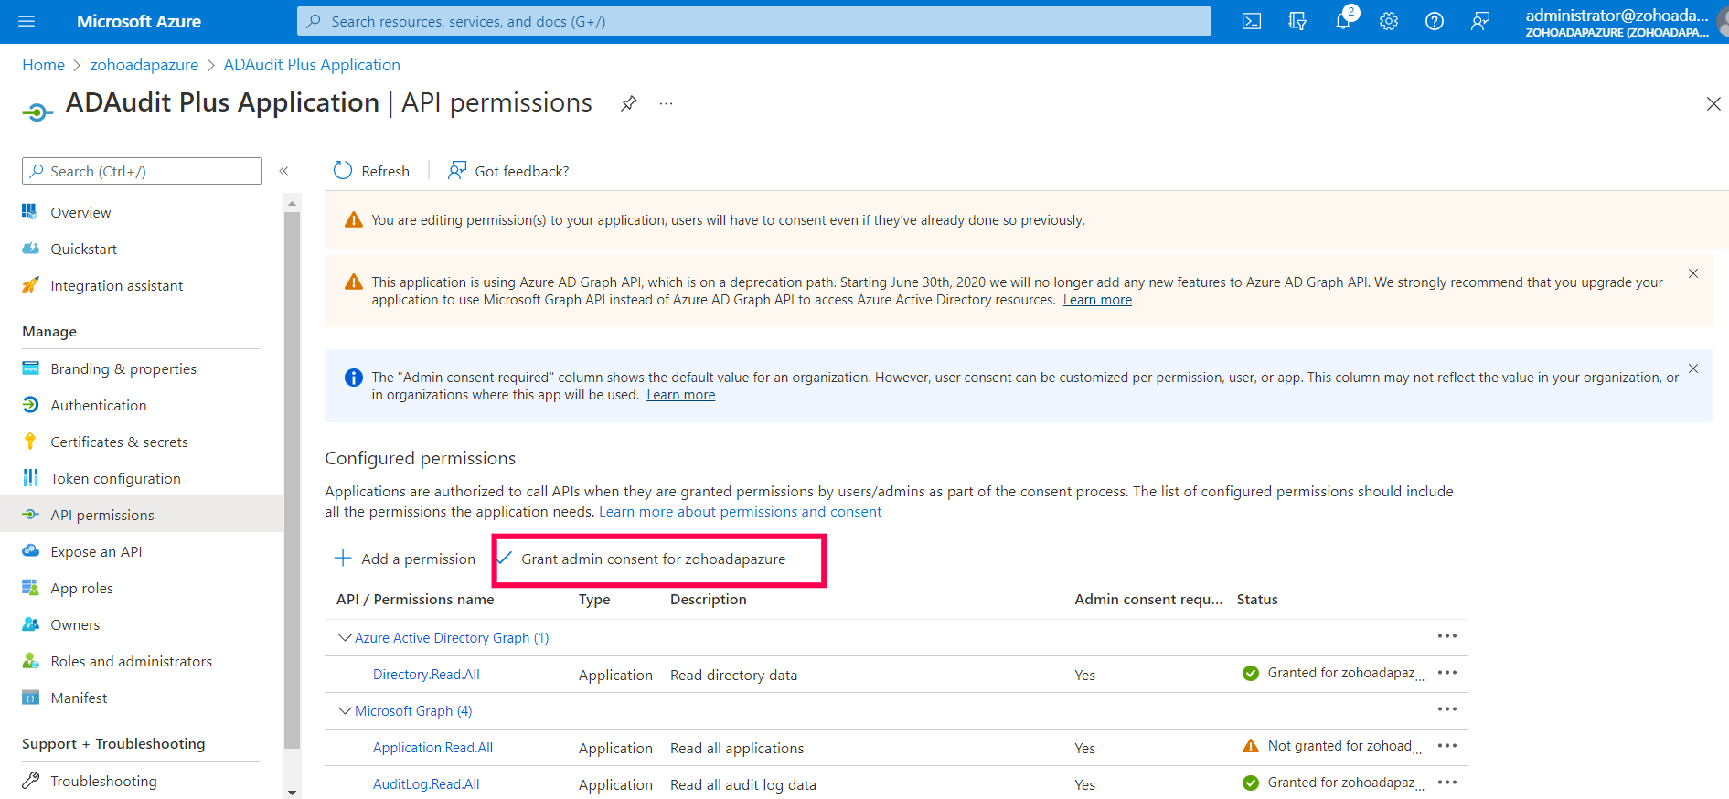Open the notifications bell
This screenshot has height=799, width=1729.
coord(1343,22)
